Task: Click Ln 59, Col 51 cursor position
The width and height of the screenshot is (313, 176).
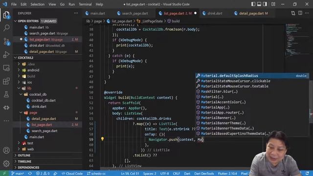Action: click(x=130, y=174)
